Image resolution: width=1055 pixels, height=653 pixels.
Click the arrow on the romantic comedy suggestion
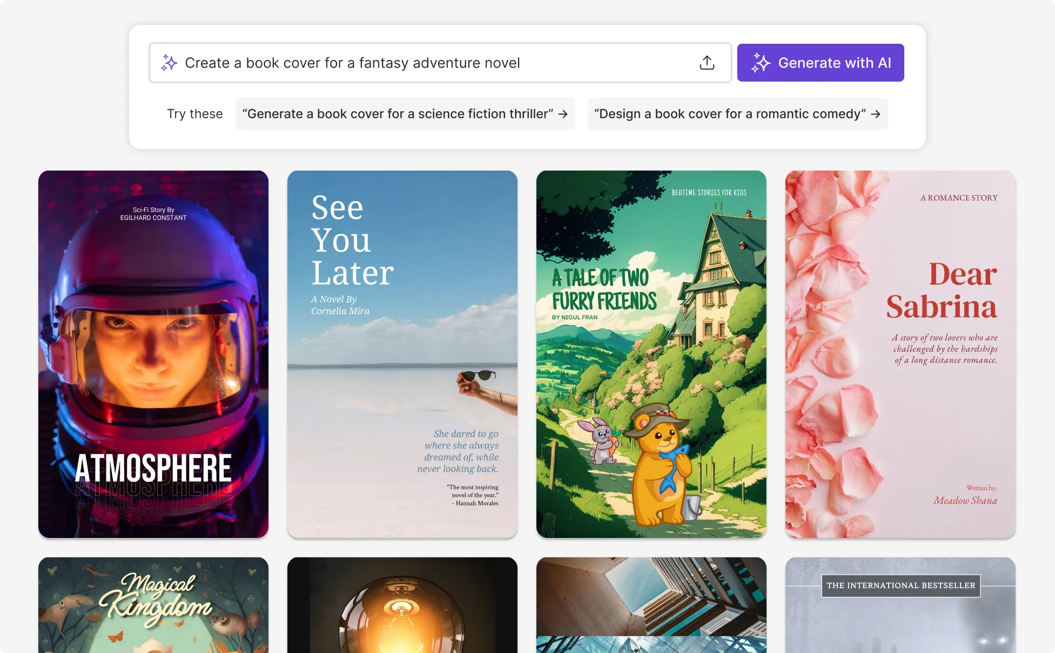coord(876,114)
